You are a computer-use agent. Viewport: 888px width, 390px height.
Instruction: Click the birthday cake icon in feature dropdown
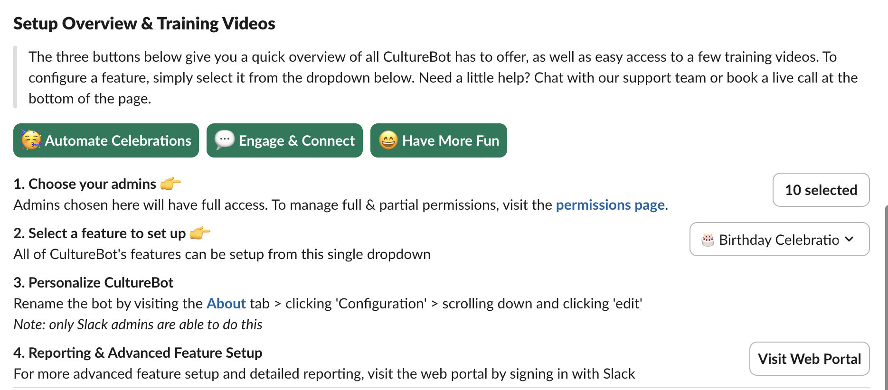click(708, 240)
